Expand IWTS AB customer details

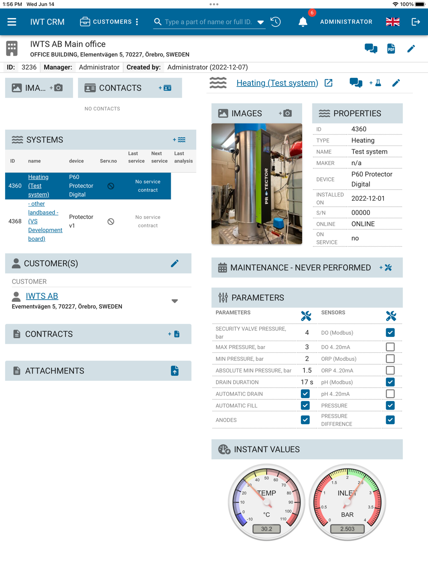coord(175,301)
